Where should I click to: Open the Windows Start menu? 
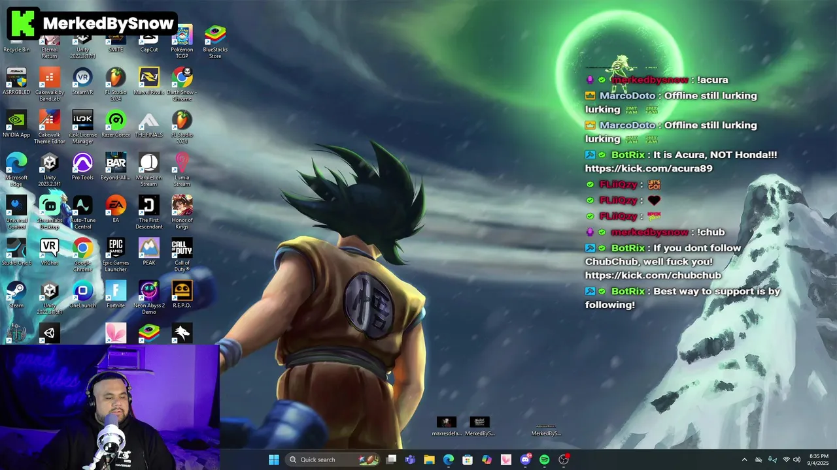point(274,460)
